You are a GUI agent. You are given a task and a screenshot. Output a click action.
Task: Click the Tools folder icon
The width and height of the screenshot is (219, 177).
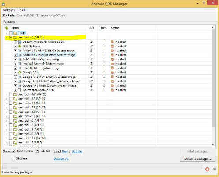point(15,33)
